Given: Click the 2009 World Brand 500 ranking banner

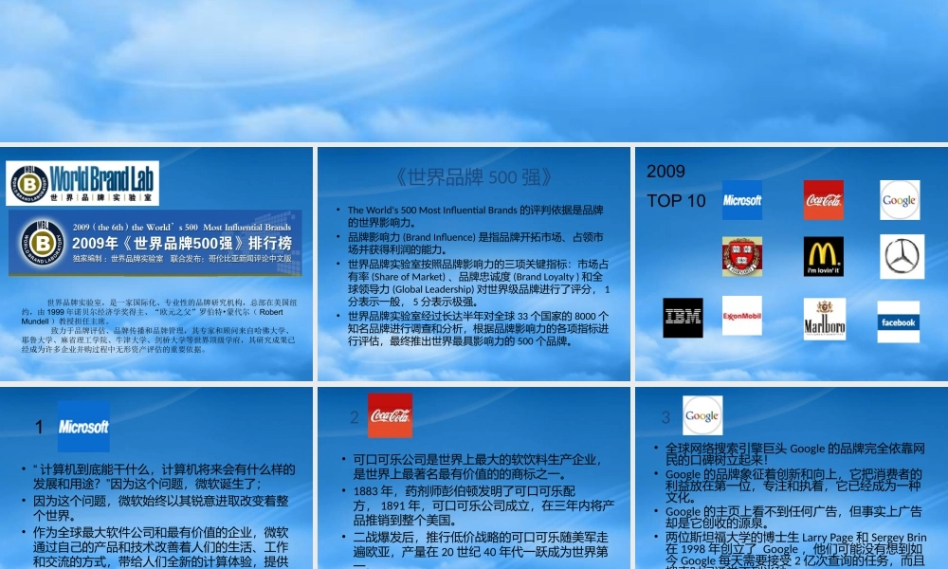Looking at the screenshot, I should (155, 243).
